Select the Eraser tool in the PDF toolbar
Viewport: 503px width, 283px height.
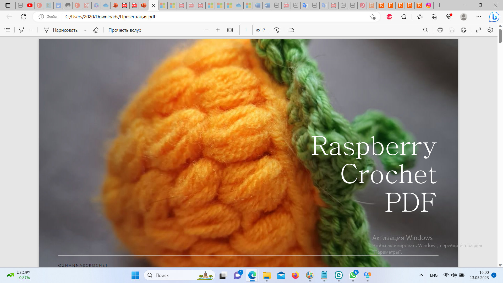(x=96, y=30)
